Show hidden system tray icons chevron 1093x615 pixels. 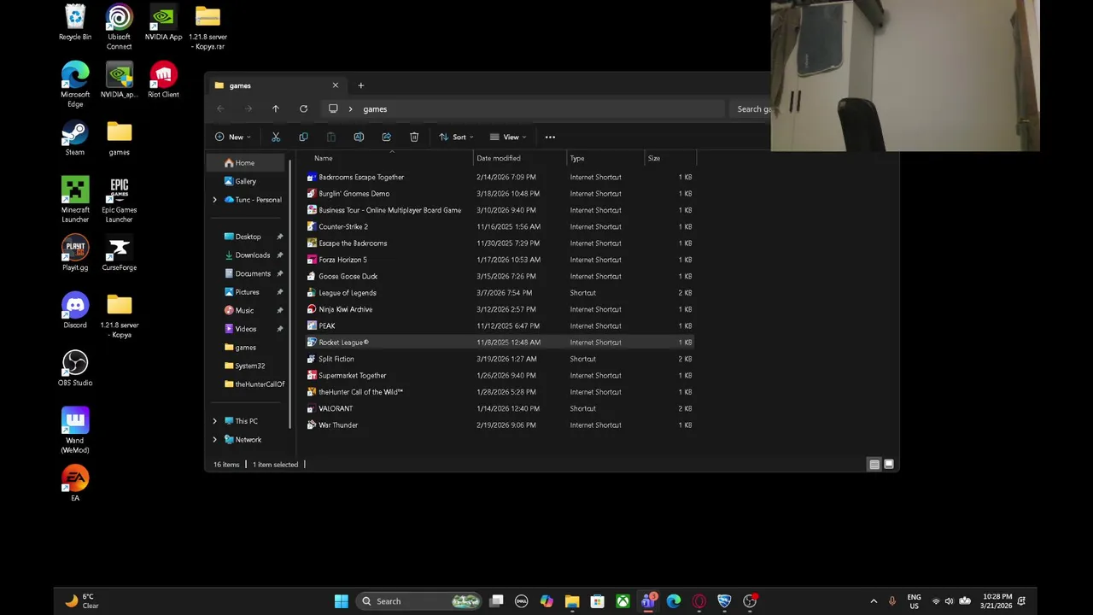pyautogui.click(x=873, y=601)
